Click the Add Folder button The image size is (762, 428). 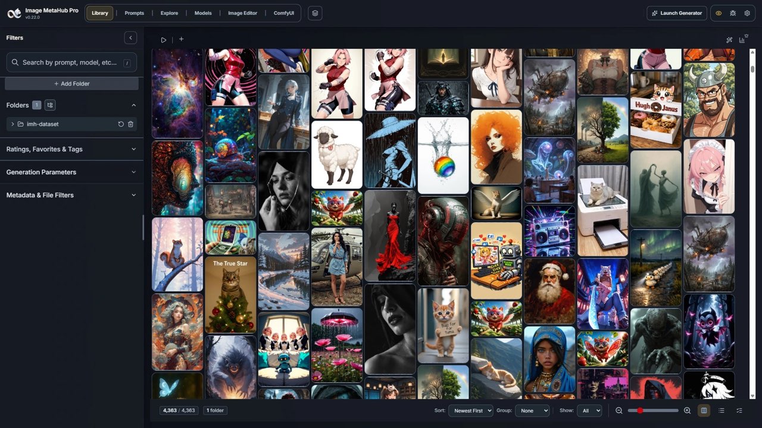71,84
